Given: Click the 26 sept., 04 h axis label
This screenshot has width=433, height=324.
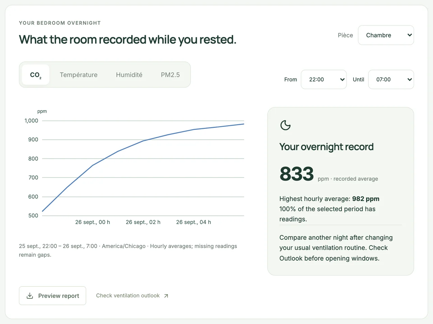Looking at the screenshot, I should point(193,222).
